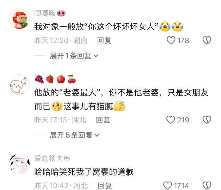Dislike the 坏坏坏女人 comment with broken heart
This screenshot has width=221, height=190.
[207, 40]
